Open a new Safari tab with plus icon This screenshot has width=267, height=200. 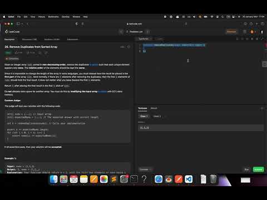point(257,24)
